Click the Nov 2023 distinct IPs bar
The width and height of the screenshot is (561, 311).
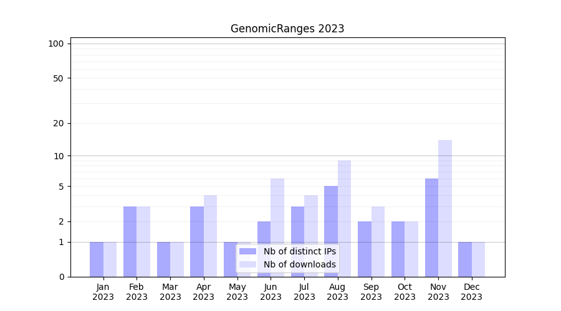click(431, 228)
